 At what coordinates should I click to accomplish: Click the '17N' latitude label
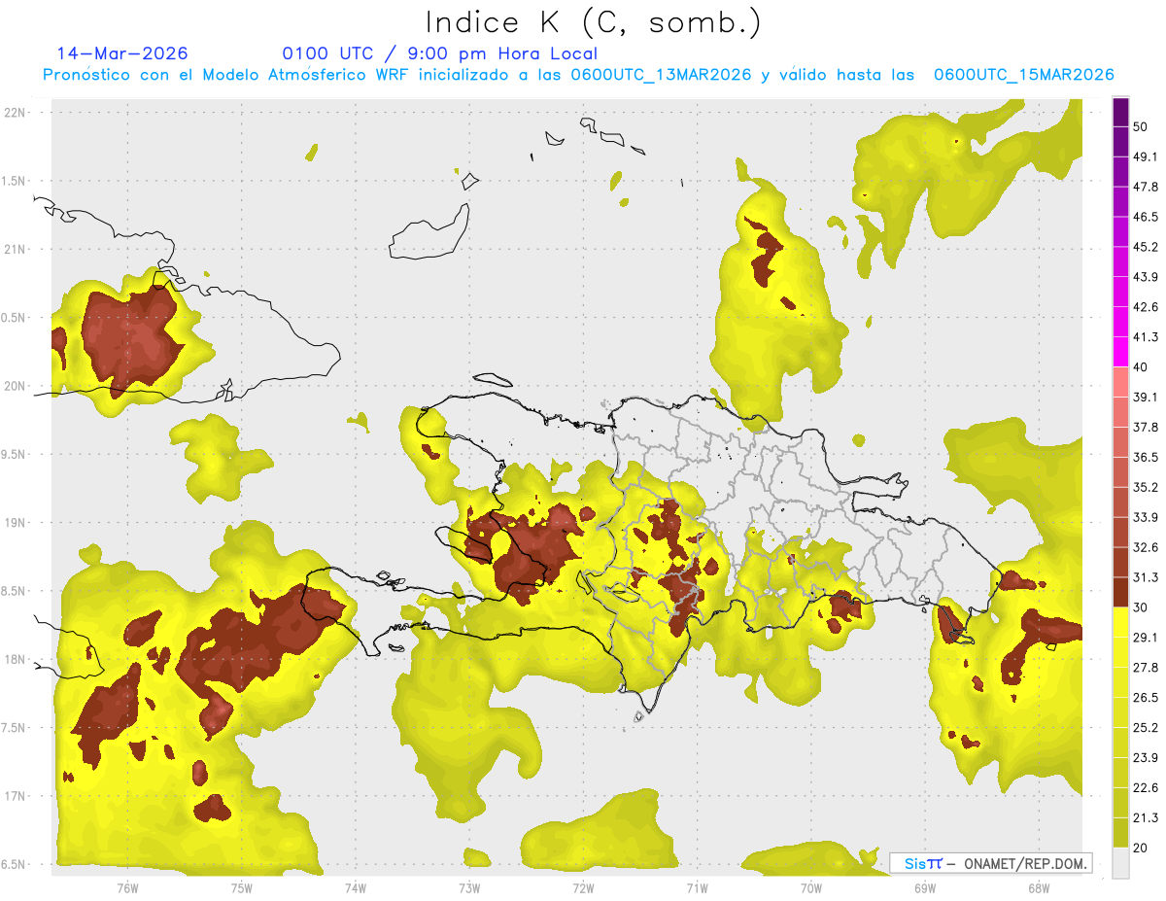coord(16,796)
